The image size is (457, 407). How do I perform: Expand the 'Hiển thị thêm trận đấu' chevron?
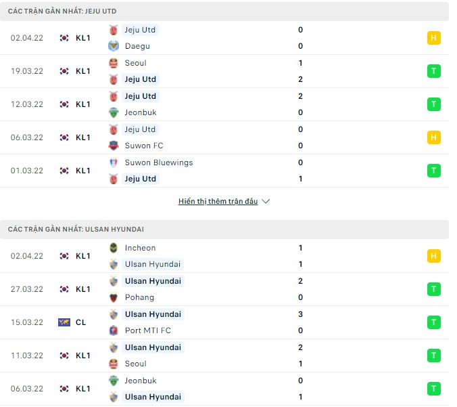[x=266, y=202]
